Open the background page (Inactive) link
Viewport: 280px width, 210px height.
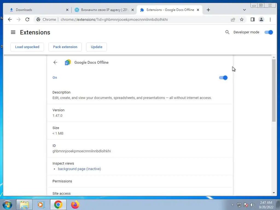[80, 169]
